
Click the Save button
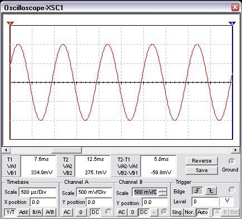pos(202,170)
